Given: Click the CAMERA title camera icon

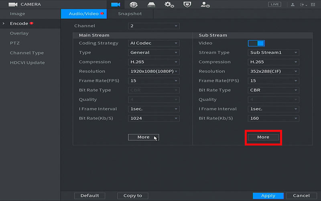Looking at the screenshot, I should tap(13, 4).
